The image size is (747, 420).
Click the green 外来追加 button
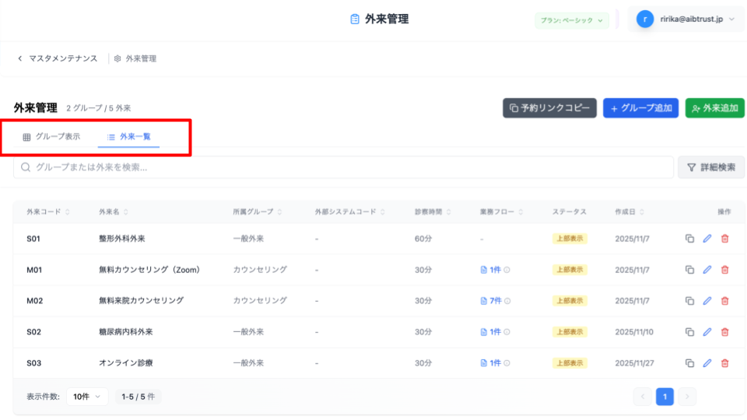click(714, 108)
